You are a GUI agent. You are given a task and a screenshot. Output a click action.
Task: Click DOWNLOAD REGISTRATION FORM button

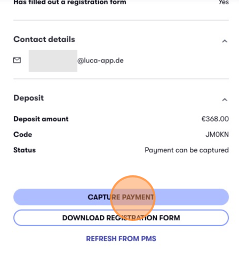coord(121,218)
